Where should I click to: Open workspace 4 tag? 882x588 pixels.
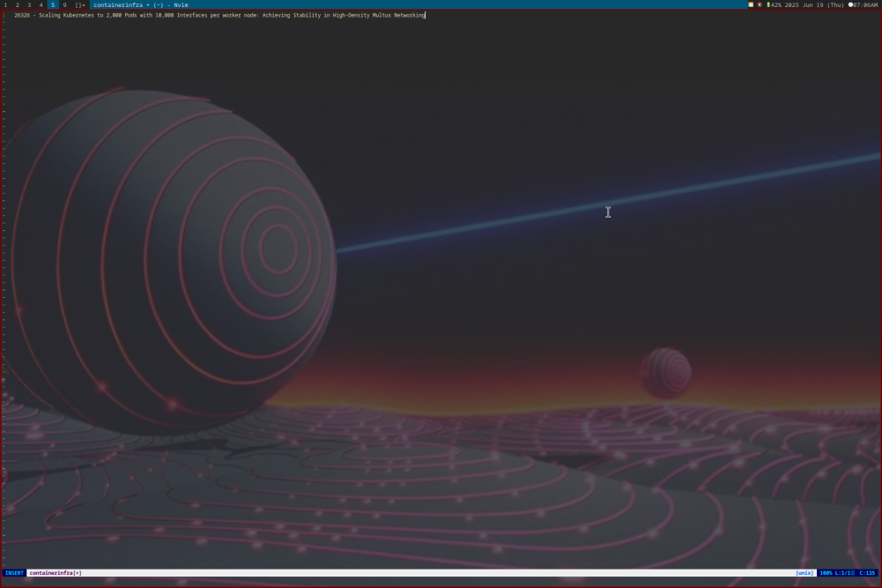(x=41, y=4)
